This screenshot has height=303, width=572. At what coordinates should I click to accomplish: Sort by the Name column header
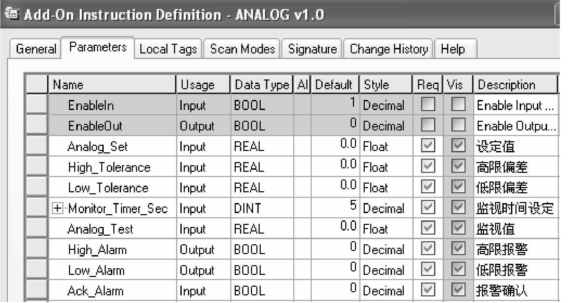coord(112,85)
